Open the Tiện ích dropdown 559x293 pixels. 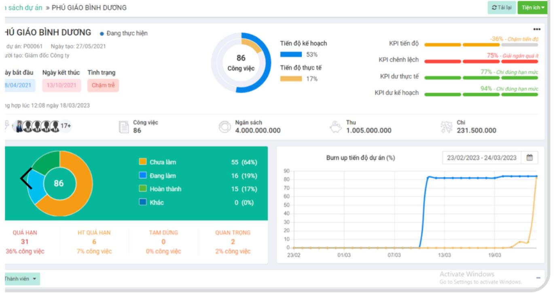532,8
